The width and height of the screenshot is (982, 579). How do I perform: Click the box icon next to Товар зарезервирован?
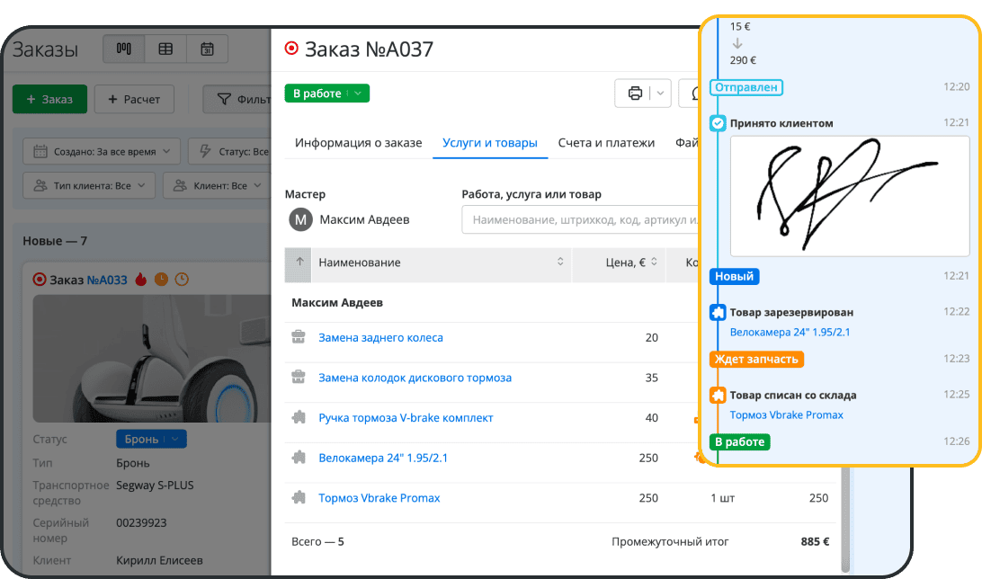718,312
